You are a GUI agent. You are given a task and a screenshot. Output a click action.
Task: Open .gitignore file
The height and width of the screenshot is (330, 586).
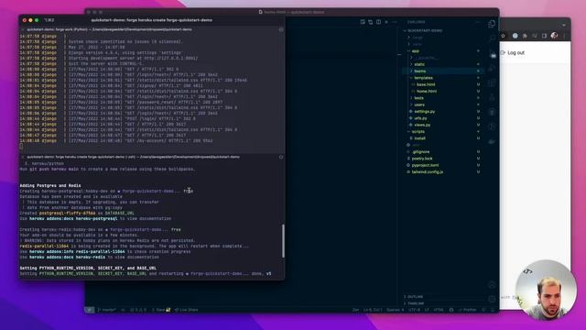click(x=420, y=152)
